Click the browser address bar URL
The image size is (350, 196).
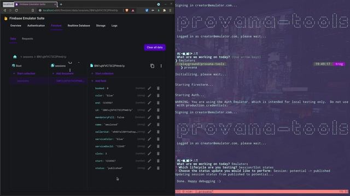[80, 10]
